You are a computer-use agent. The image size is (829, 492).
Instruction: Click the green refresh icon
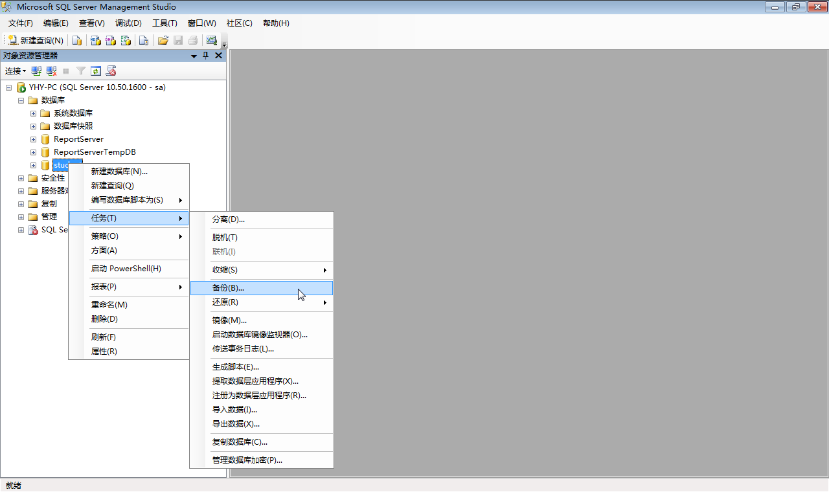[x=96, y=71]
